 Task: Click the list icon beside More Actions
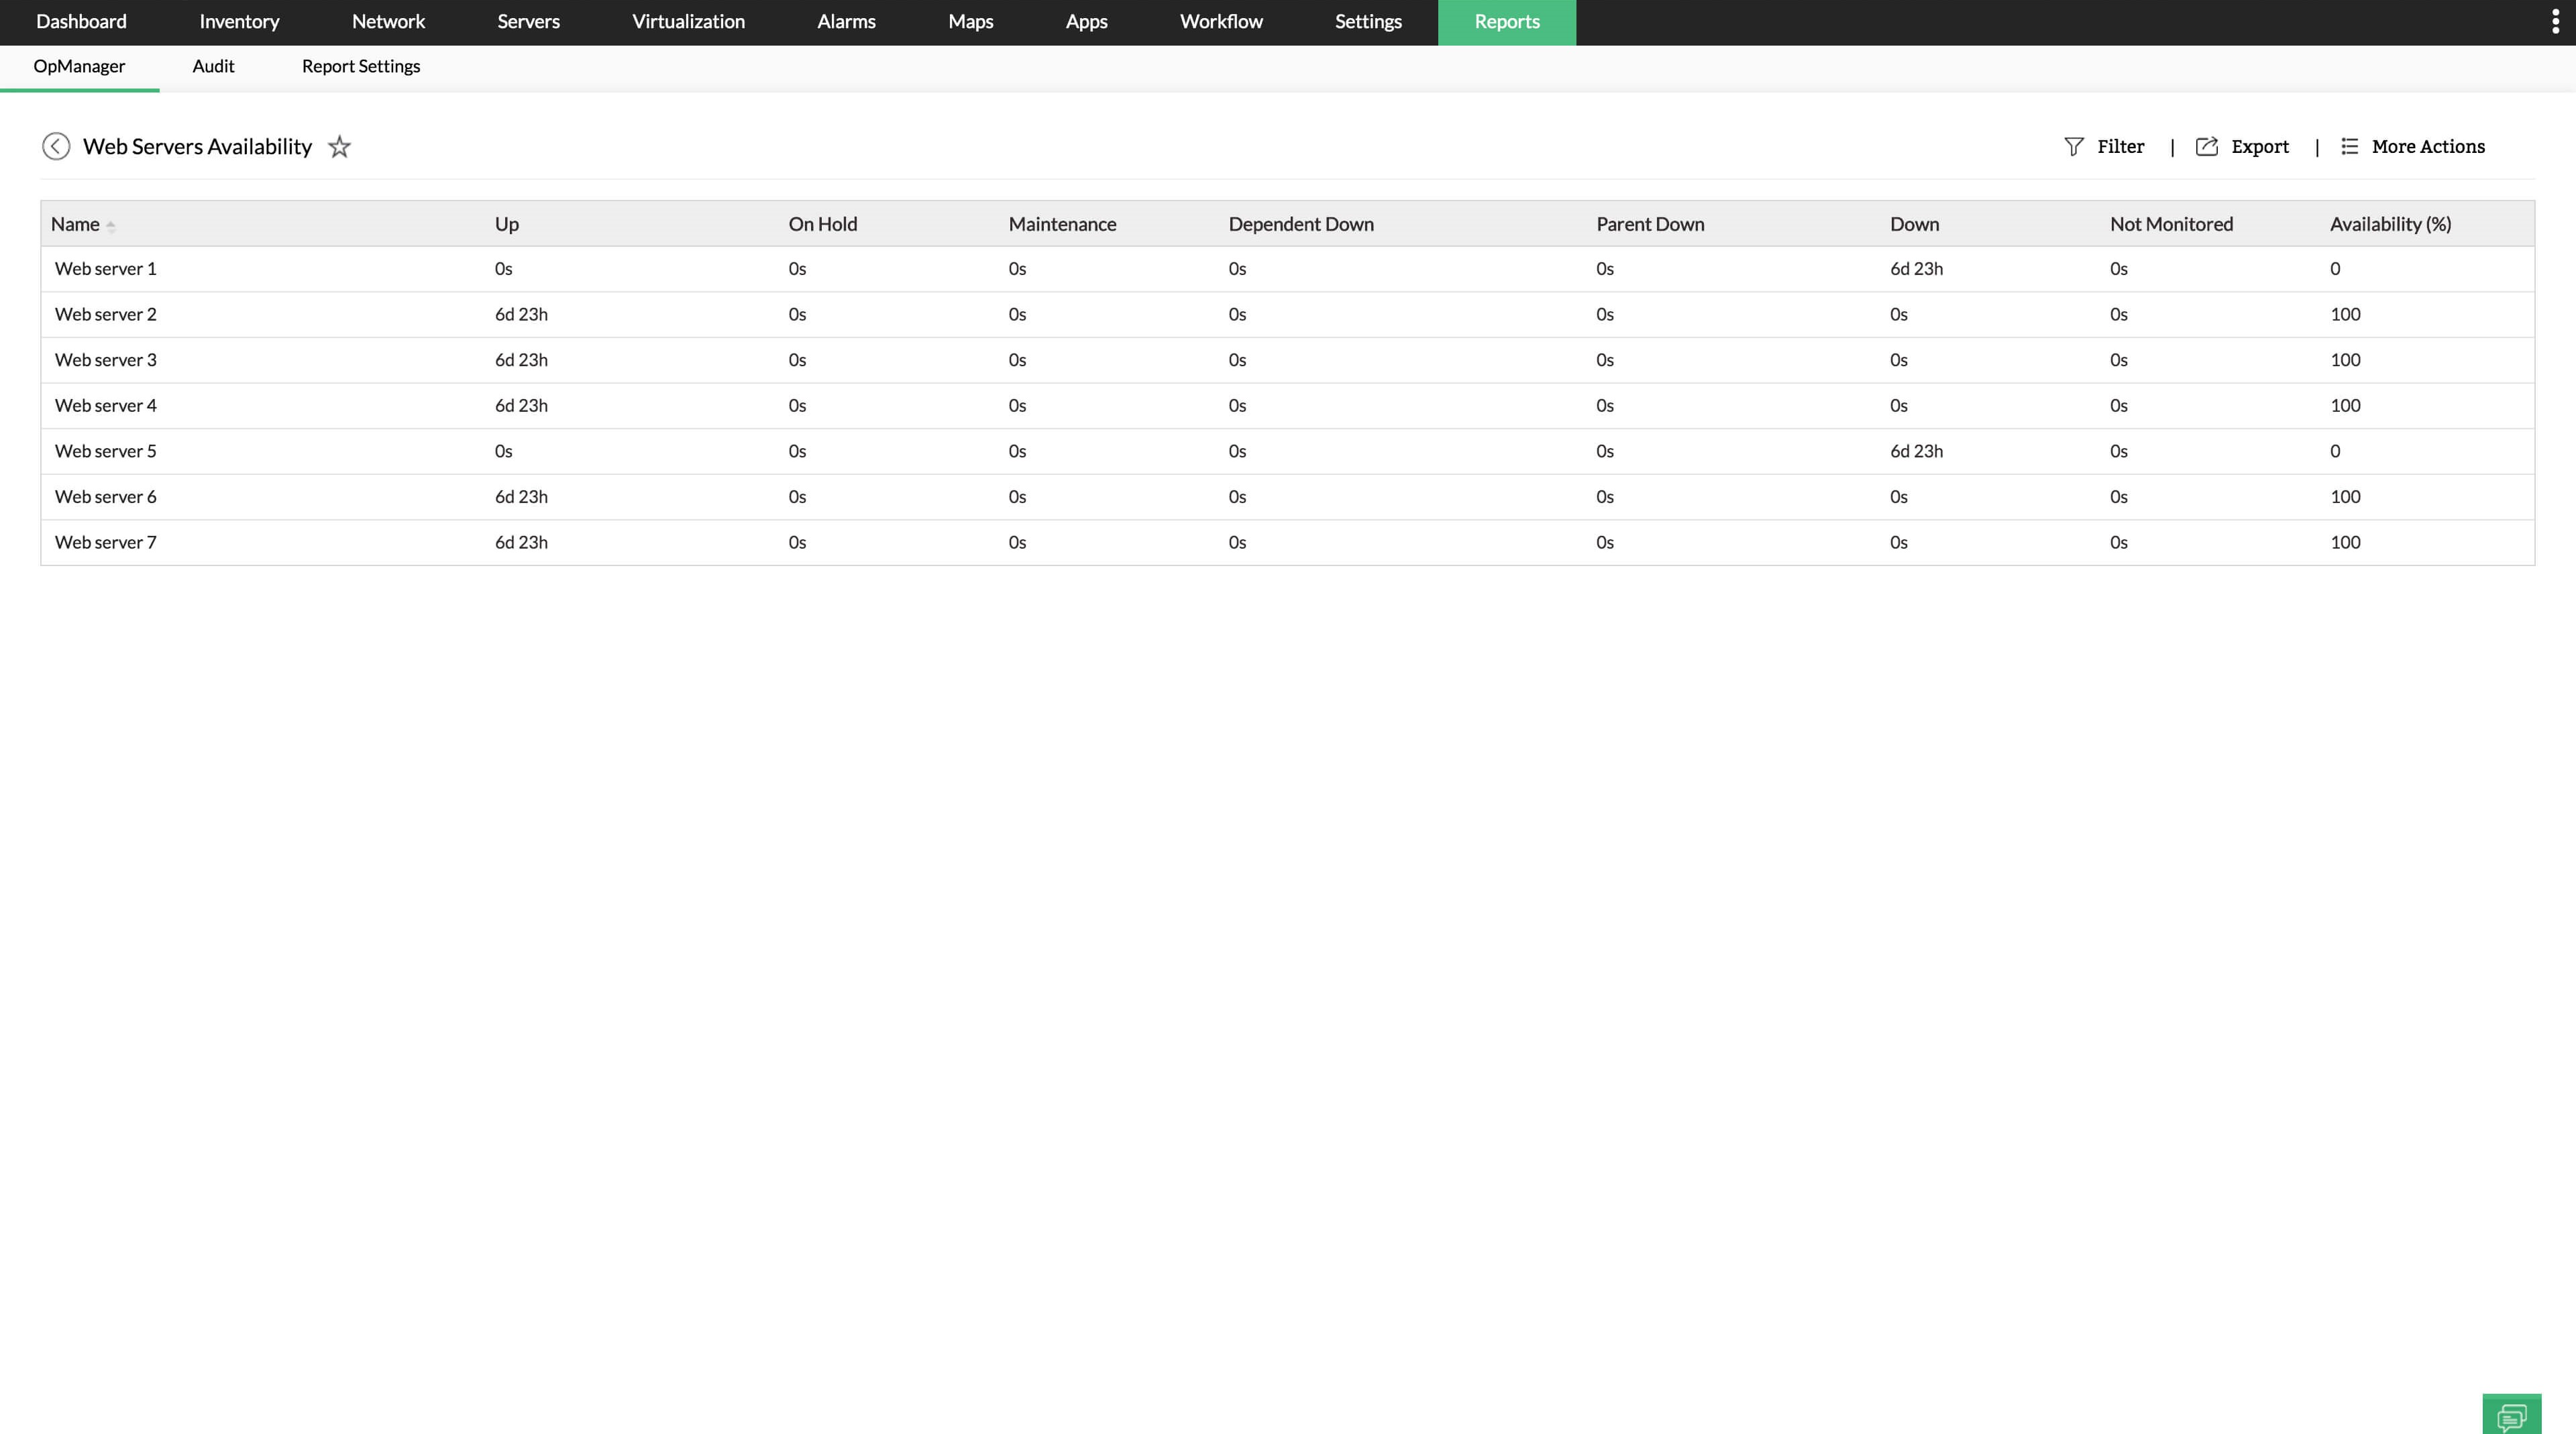(x=2349, y=146)
